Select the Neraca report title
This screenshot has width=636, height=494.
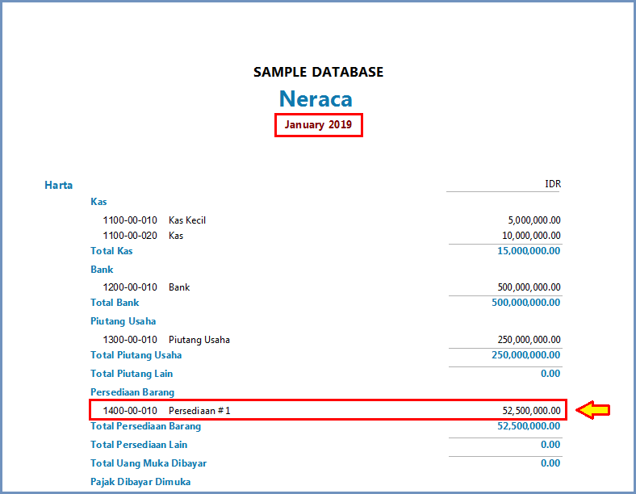316,98
